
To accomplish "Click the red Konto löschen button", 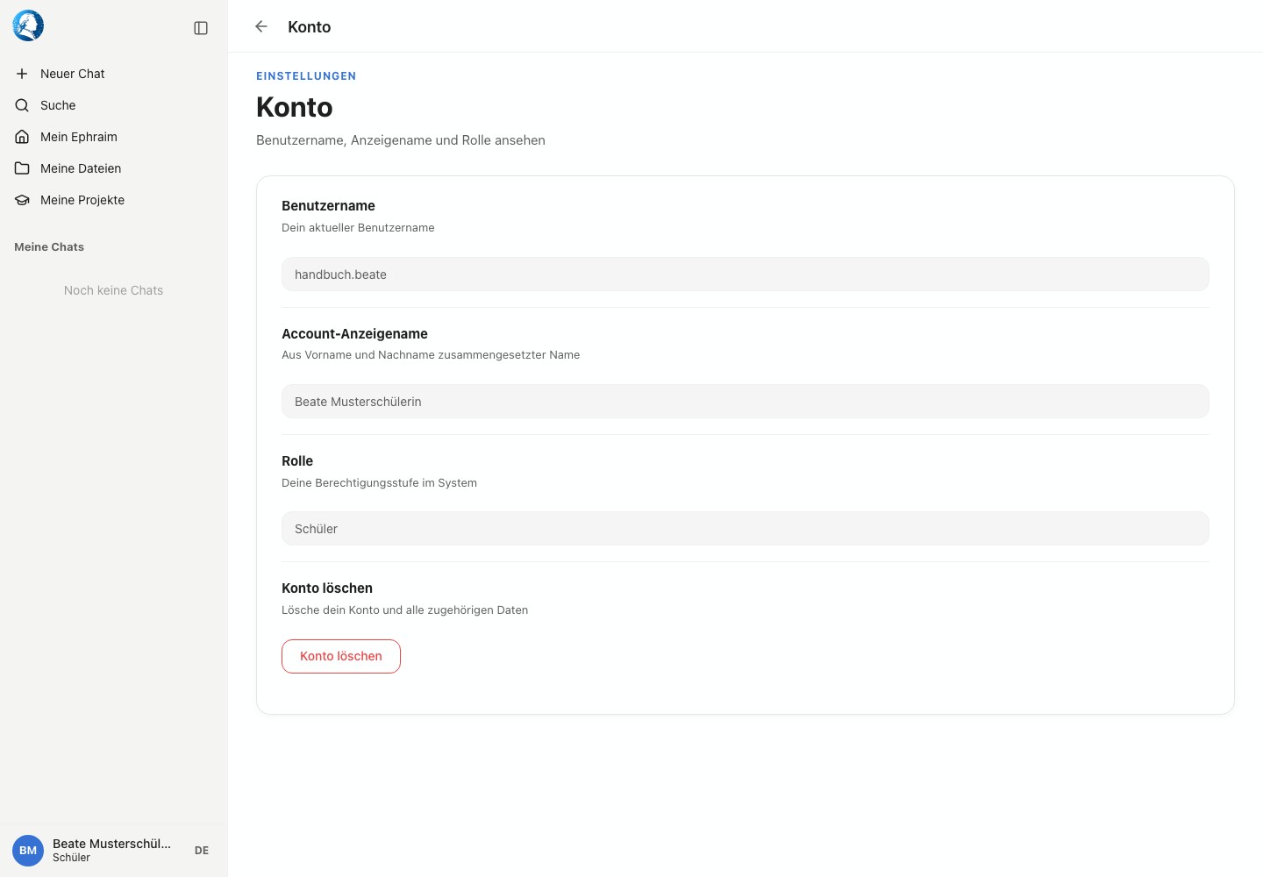I will [341, 656].
